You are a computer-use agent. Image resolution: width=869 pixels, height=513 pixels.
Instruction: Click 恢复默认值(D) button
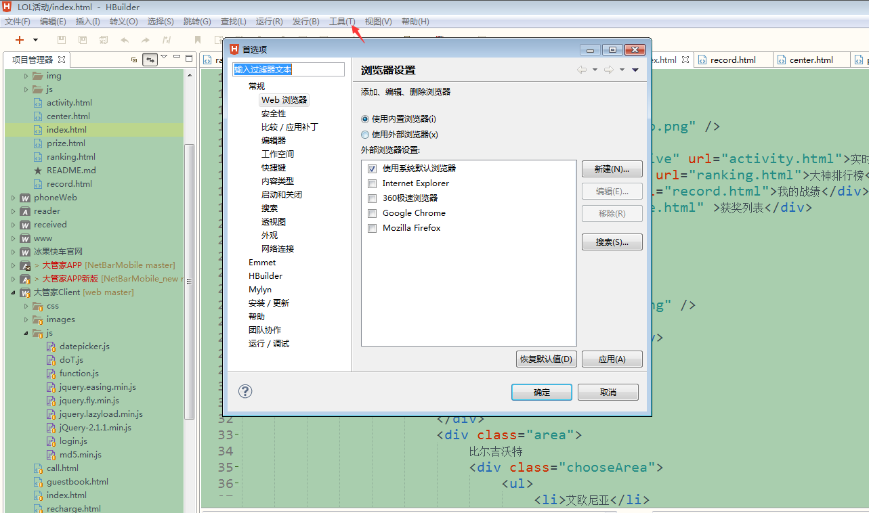click(x=546, y=359)
